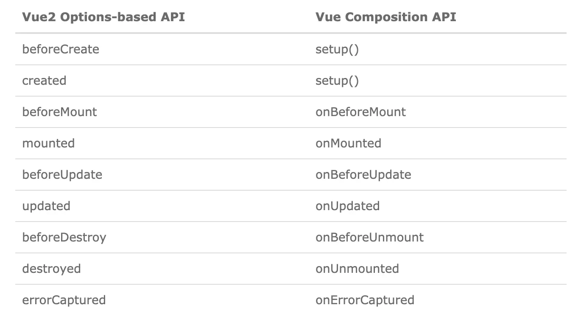This screenshot has width=581, height=333.
Task: Select the beforeCreate table cell
Action: click(x=61, y=49)
